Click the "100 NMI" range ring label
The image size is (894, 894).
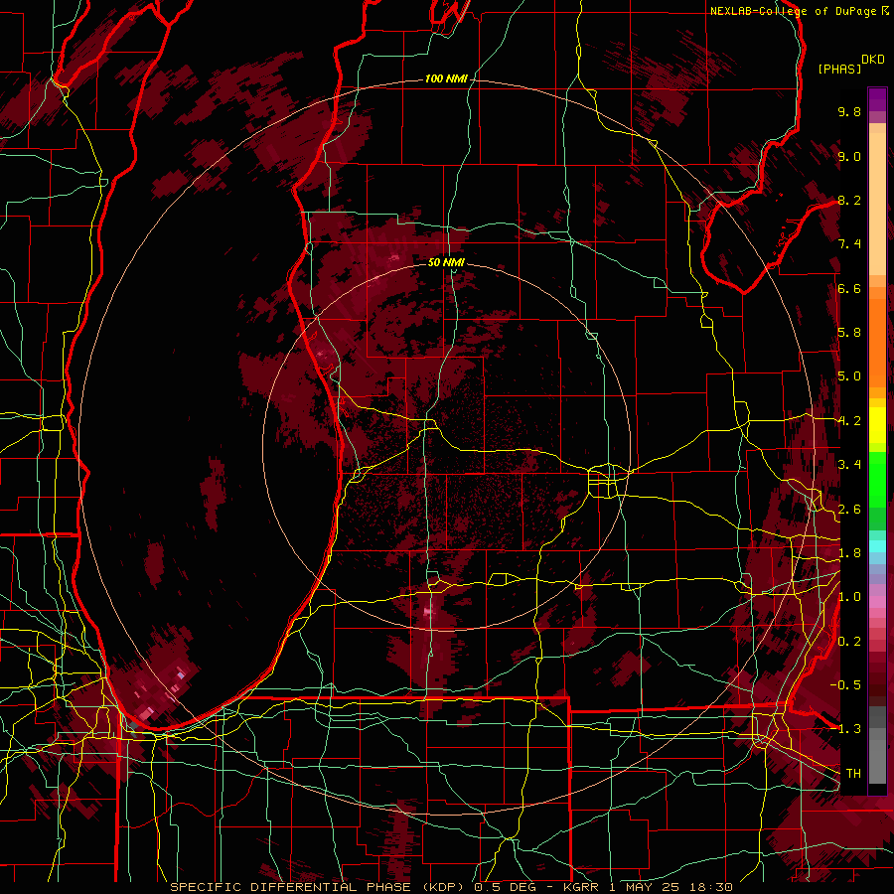click(x=446, y=78)
